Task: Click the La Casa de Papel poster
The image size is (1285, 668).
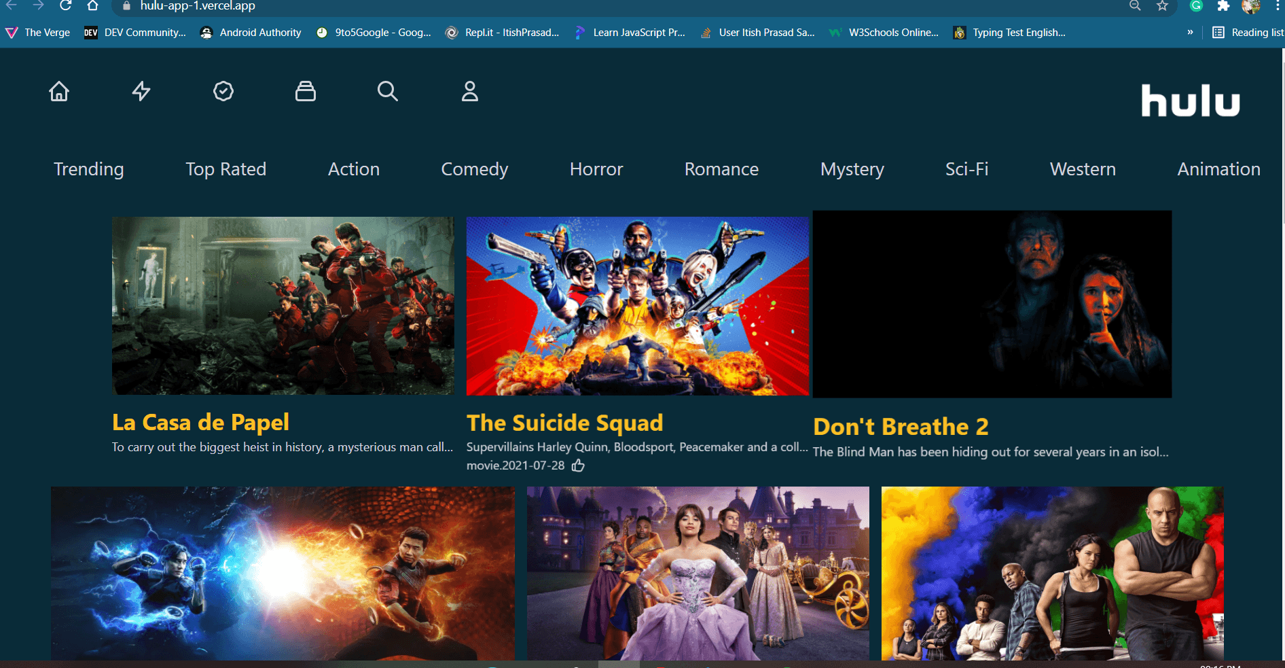Action: coord(283,306)
